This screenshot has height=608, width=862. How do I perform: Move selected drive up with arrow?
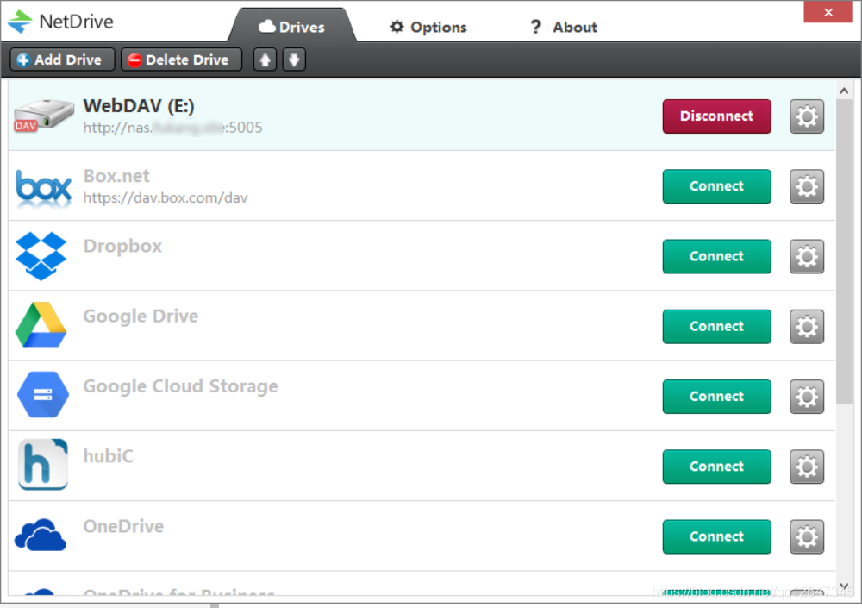(265, 60)
